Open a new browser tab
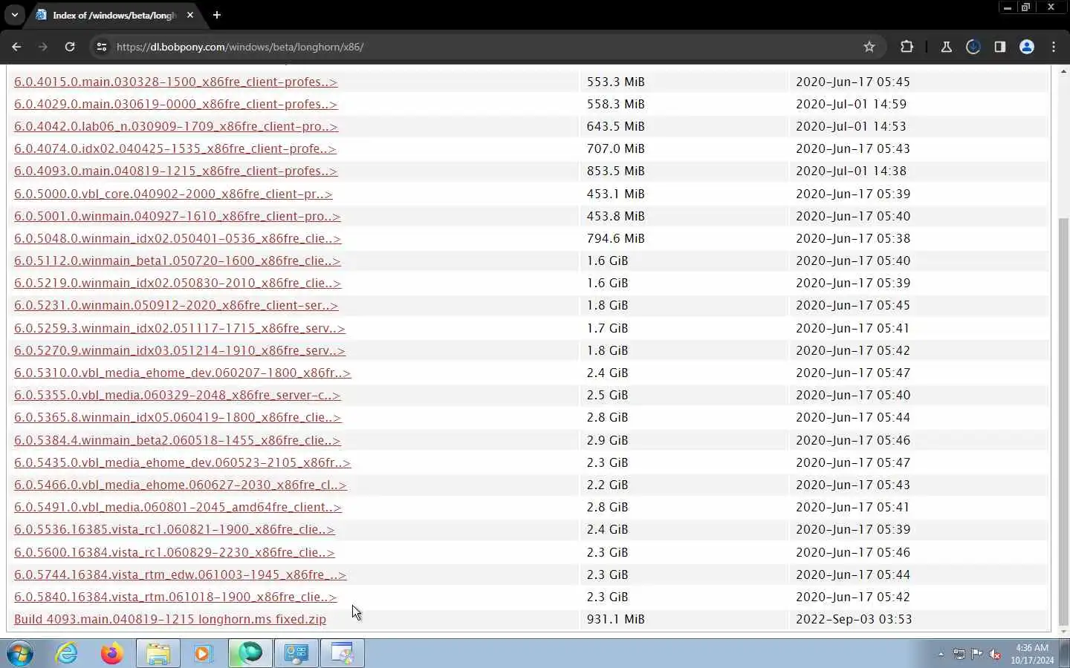1070x668 pixels. click(x=217, y=15)
